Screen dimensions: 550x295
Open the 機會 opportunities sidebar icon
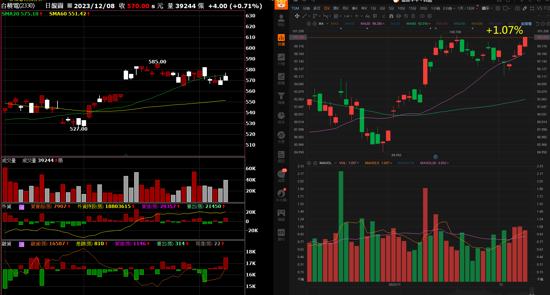click(281, 98)
